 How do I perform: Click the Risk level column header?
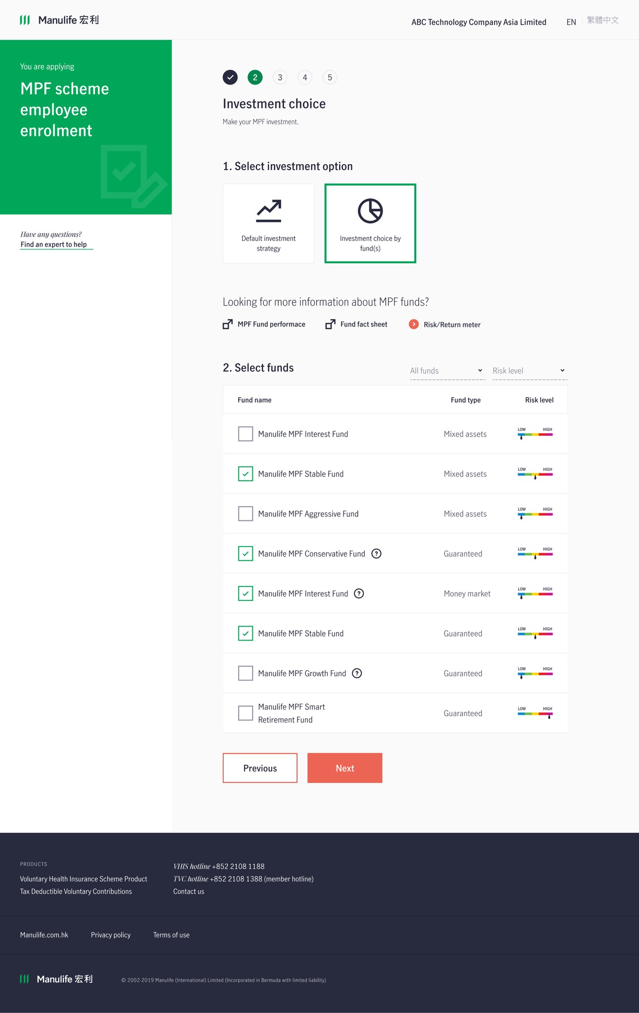coord(540,400)
